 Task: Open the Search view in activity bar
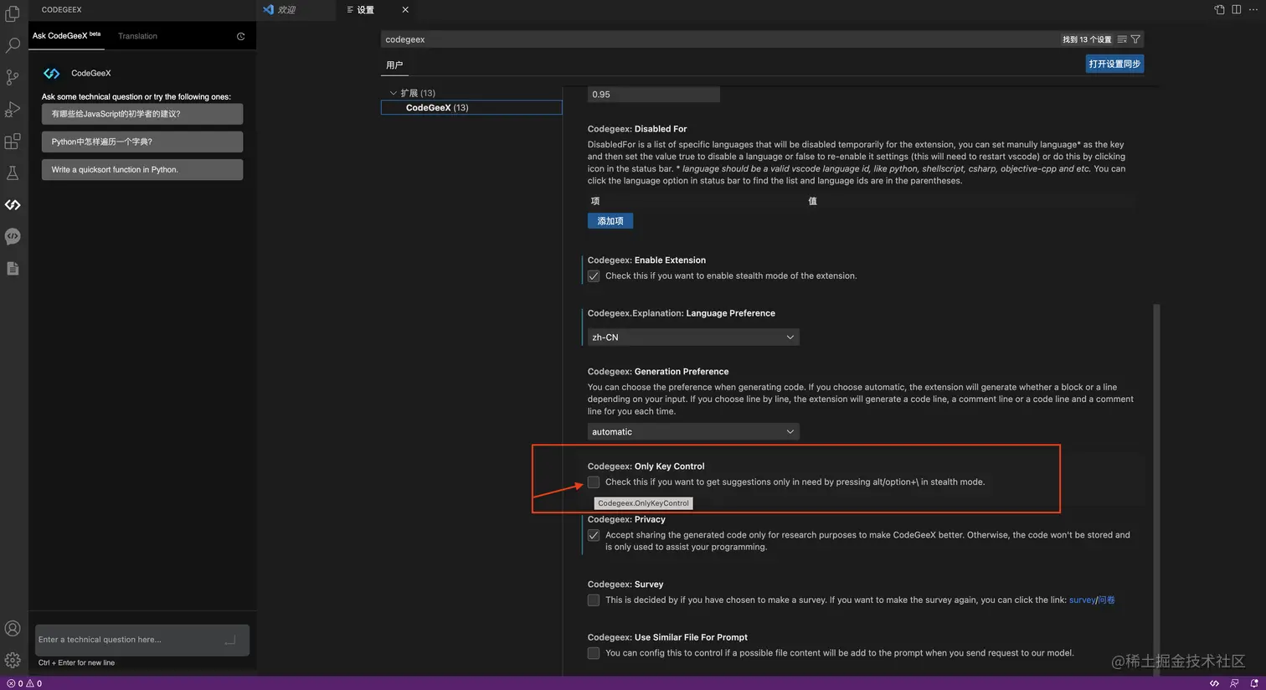[x=13, y=45]
